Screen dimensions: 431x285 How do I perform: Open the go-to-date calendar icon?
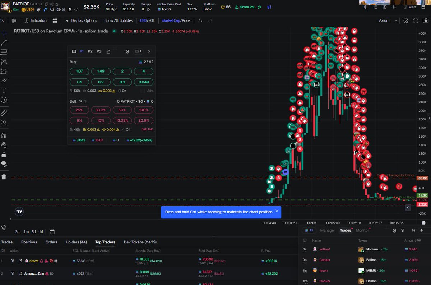[52, 231]
